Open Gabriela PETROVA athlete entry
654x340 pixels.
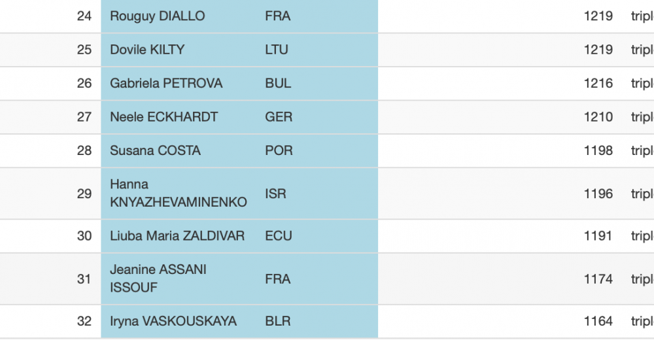[166, 84]
